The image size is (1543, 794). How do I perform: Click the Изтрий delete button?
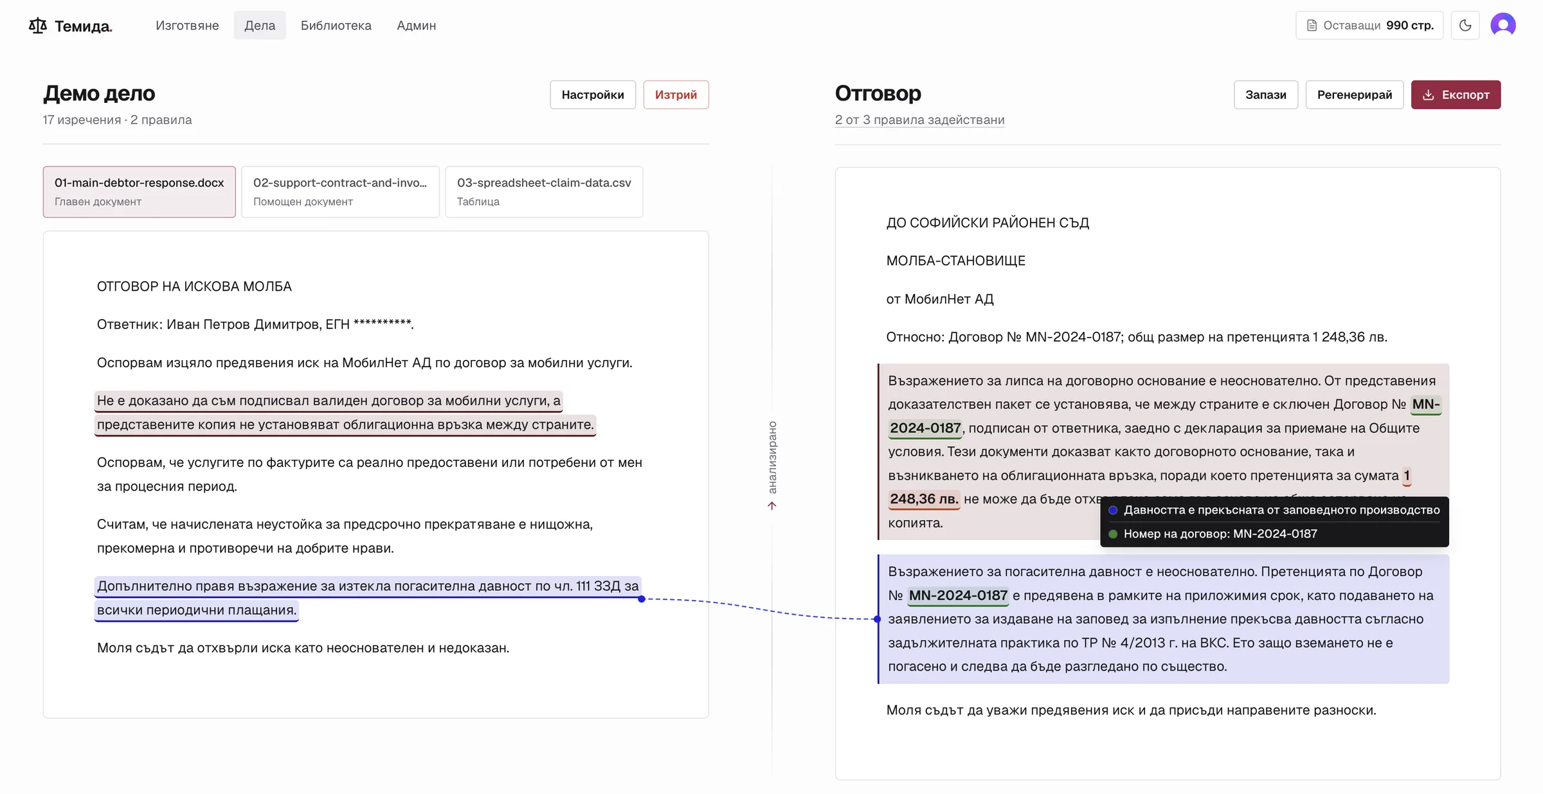click(676, 95)
